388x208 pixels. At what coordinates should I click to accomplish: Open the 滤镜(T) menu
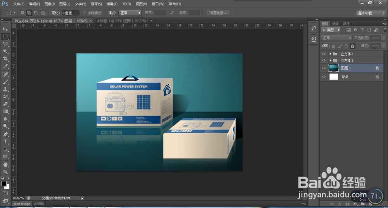pyautogui.click(x=112, y=4)
